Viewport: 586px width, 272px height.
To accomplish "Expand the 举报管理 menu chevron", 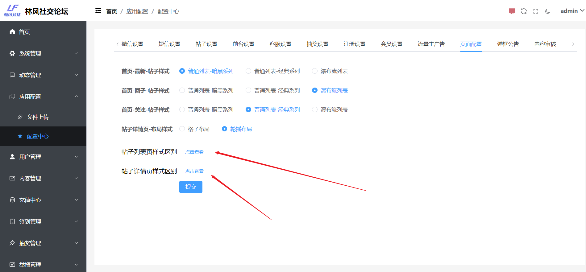I will 76,265.
